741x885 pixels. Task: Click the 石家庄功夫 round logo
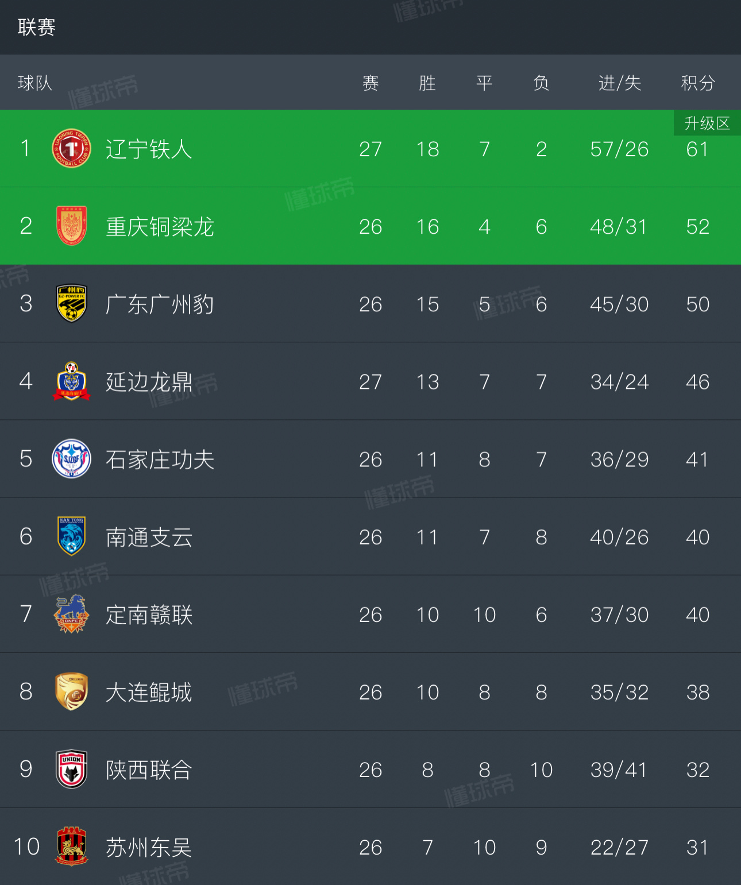[x=71, y=458]
